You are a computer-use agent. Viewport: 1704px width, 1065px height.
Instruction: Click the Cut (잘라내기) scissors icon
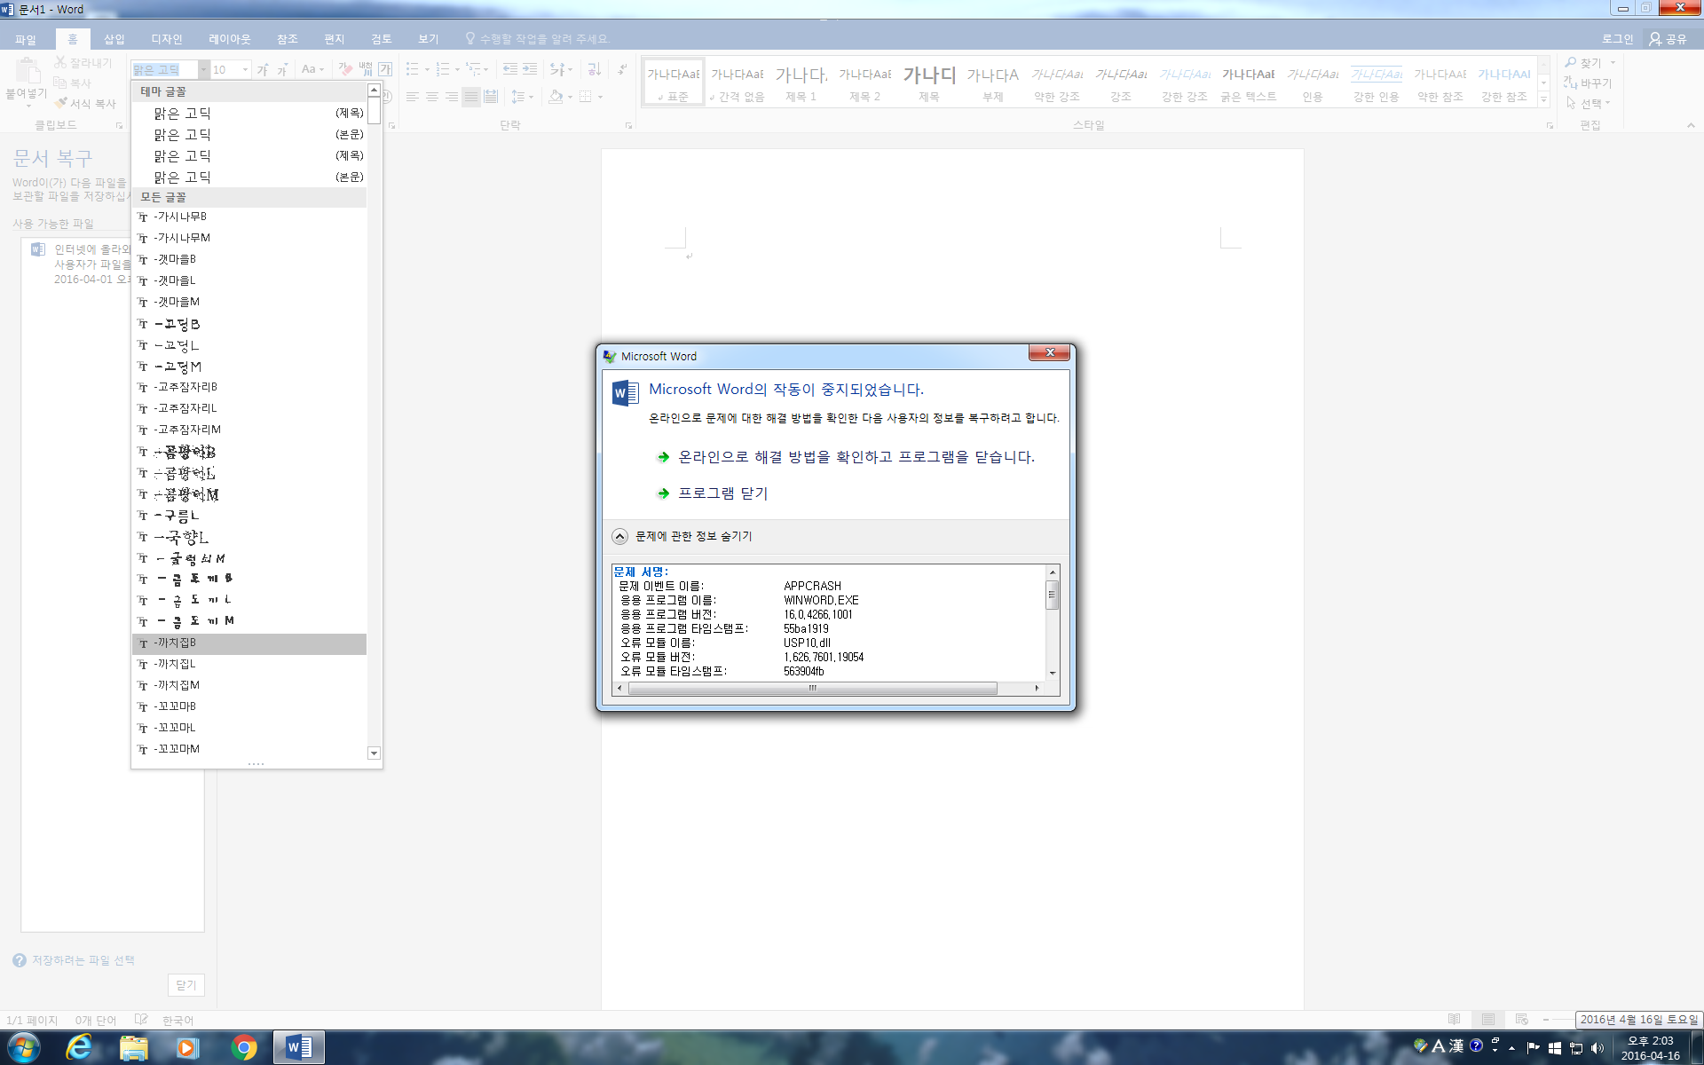click(x=60, y=62)
